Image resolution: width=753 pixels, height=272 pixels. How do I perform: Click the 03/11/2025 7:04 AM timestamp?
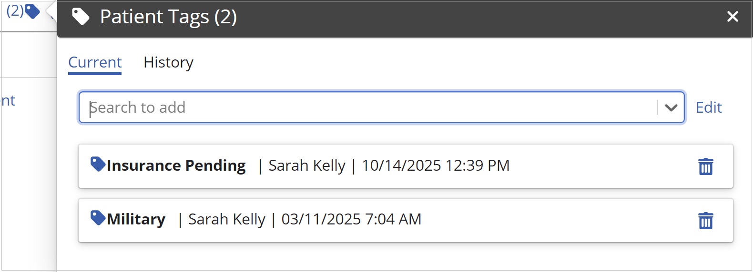351,219
